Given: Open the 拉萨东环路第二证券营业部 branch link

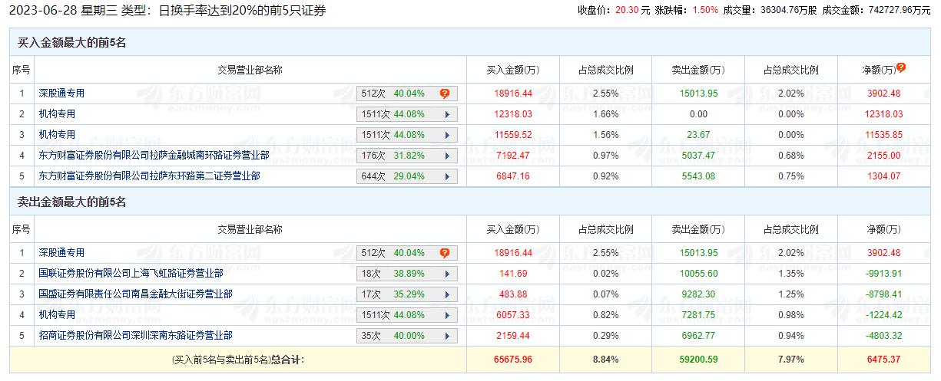Looking at the screenshot, I should point(149,176).
